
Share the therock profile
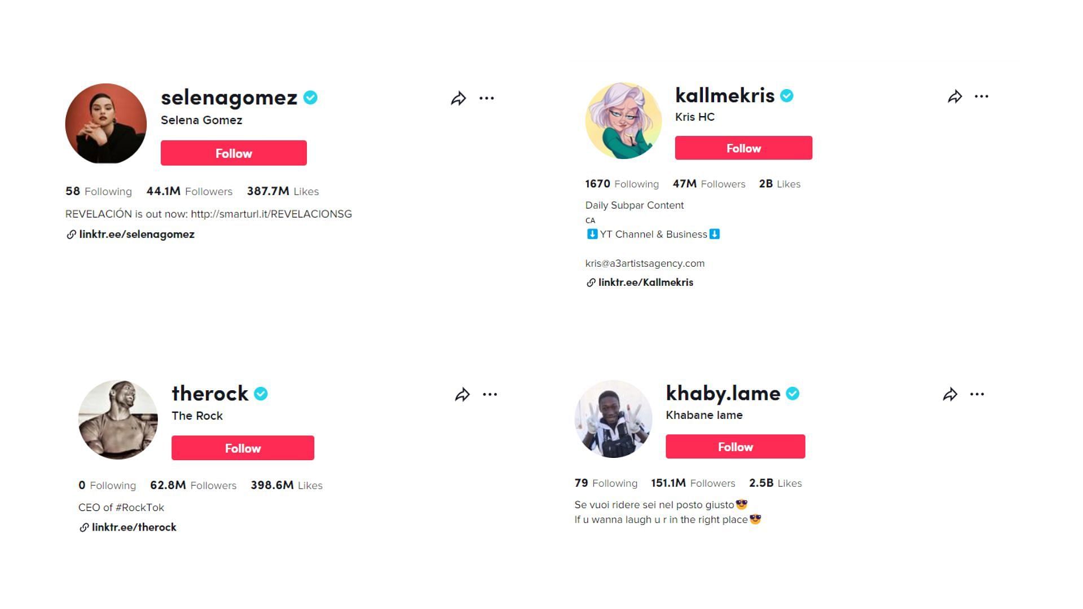click(462, 395)
